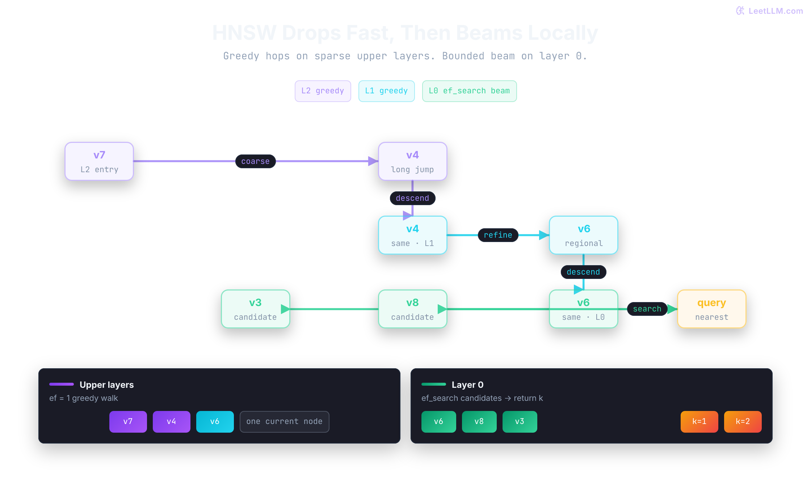Select the v8 candidate node

[412, 309]
